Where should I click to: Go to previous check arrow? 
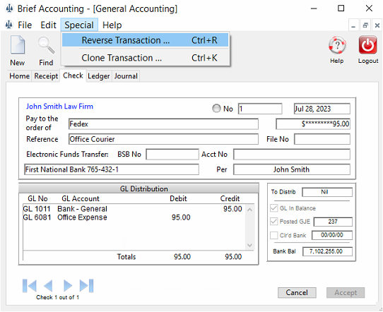point(48,285)
